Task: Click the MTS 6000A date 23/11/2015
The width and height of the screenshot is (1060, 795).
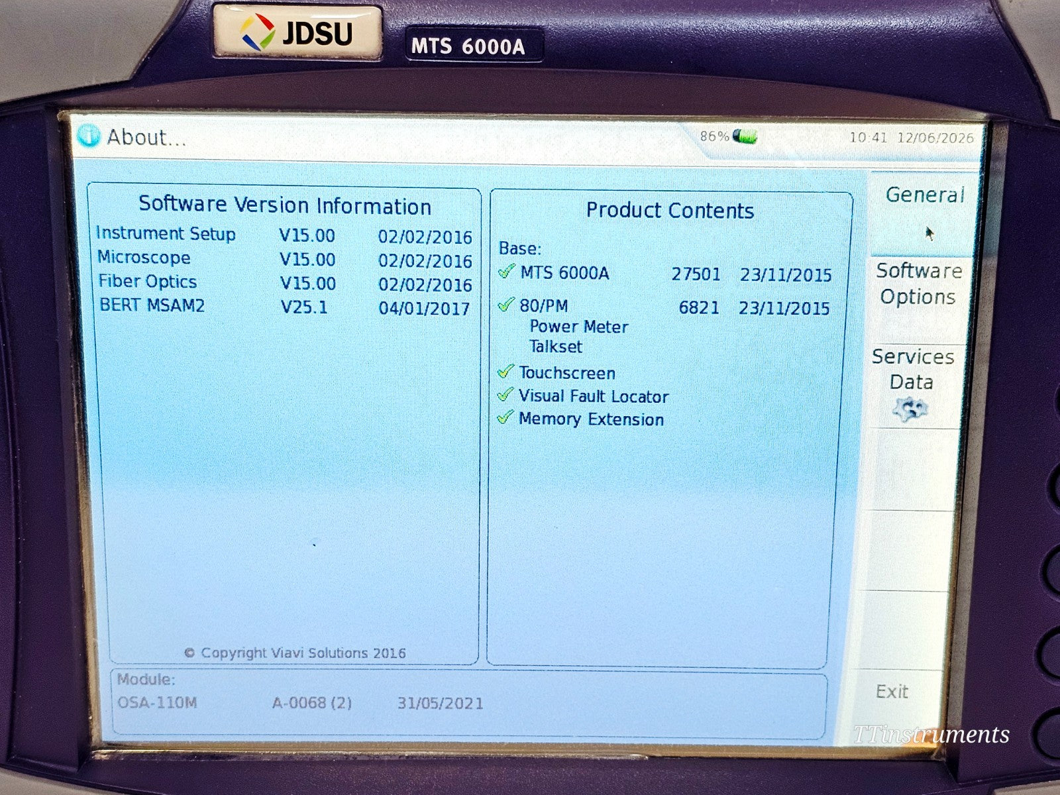Action: point(786,275)
